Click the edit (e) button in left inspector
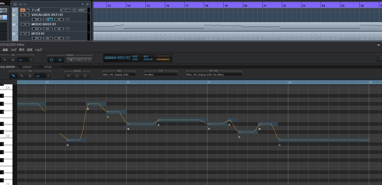The image size is (382, 185). 4,10
